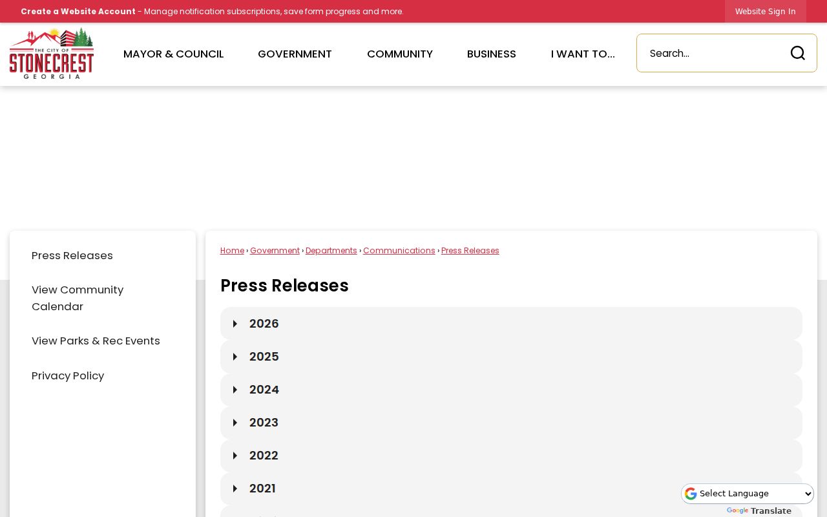Open View Community Calendar sidebar link
The width and height of the screenshot is (827, 517).
(x=78, y=298)
